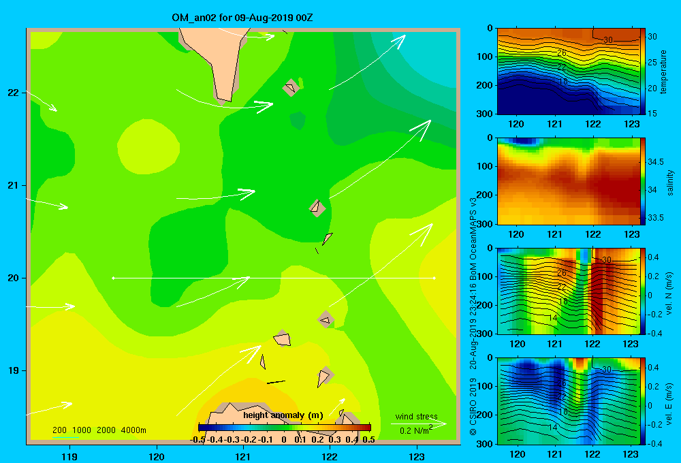
Task: Click the vel. N color scale bar
Action: coord(643,291)
